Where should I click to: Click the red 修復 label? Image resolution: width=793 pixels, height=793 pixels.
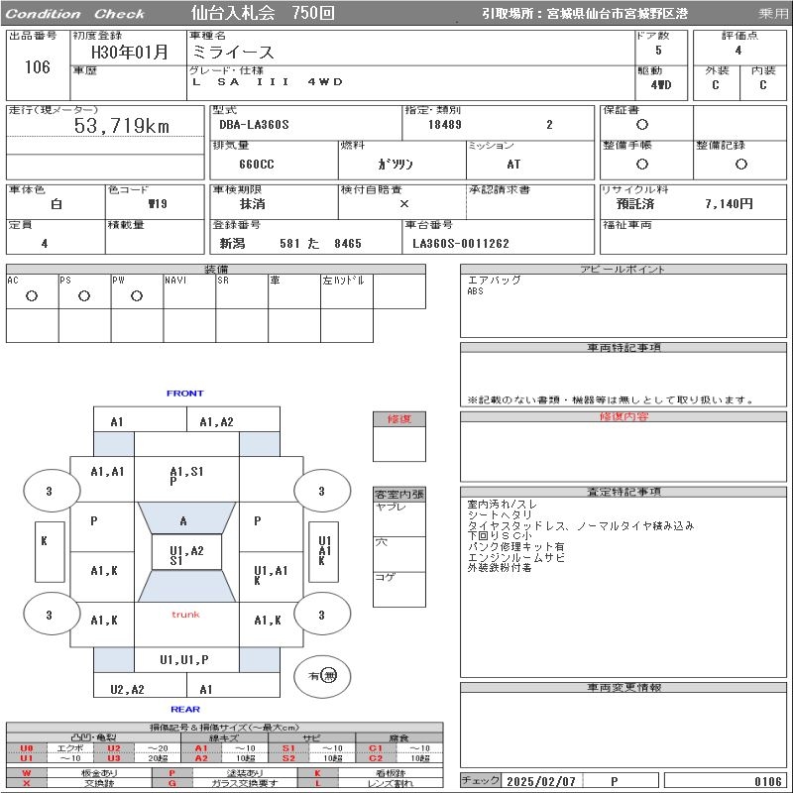click(398, 419)
